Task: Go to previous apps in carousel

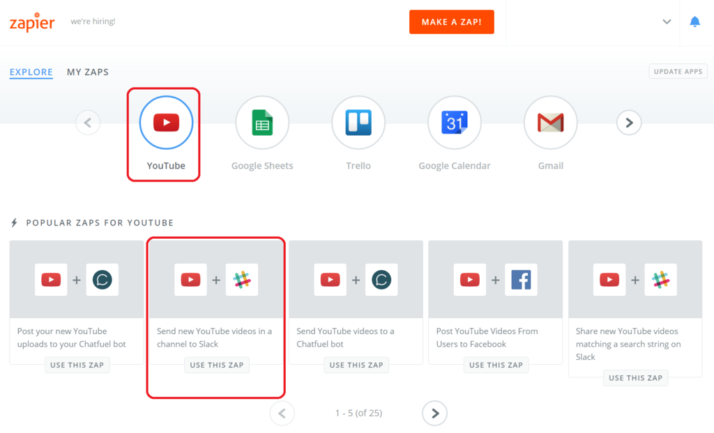Action: pyautogui.click(x=88, y=123)
